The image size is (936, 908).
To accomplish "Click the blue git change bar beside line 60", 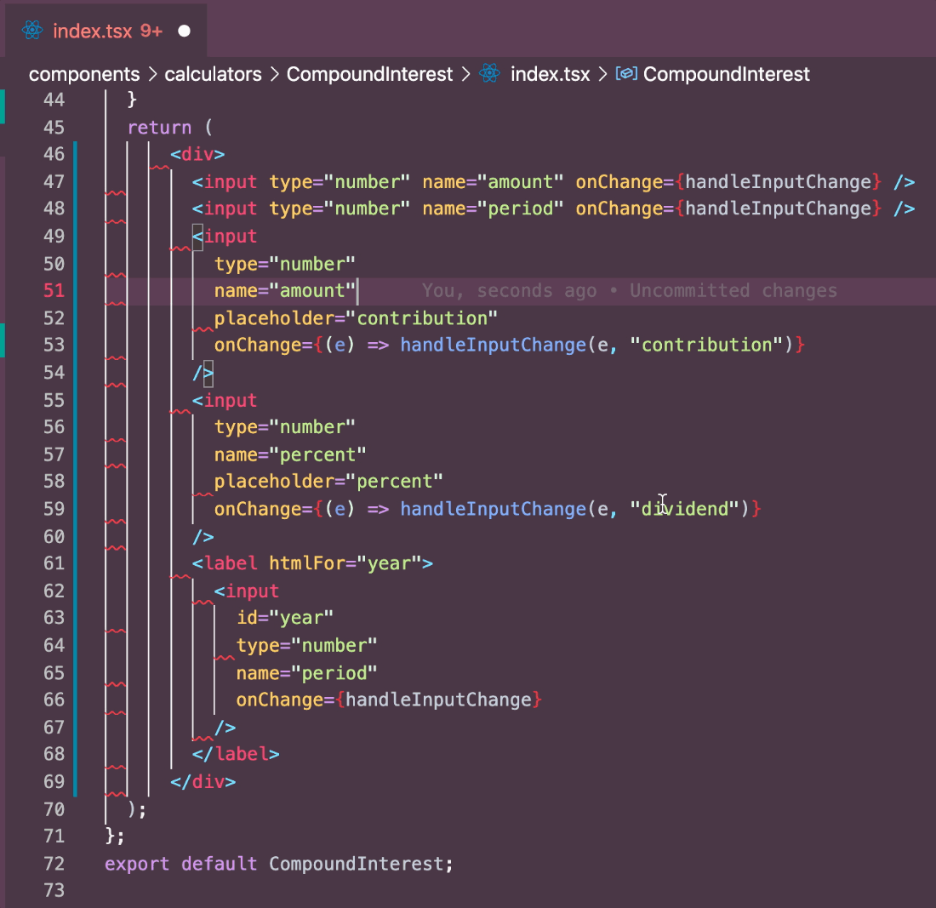I will tap(75, 537).
